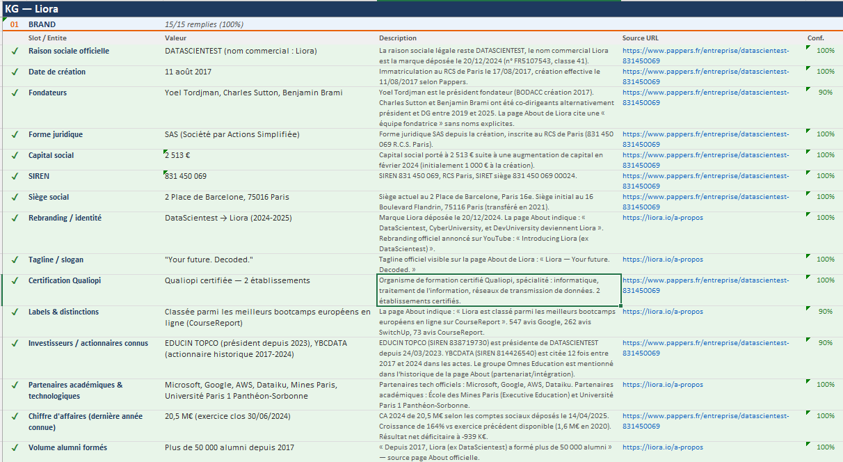
Task: Click the checkmark beside Capital social
Action: pos(14,155)
